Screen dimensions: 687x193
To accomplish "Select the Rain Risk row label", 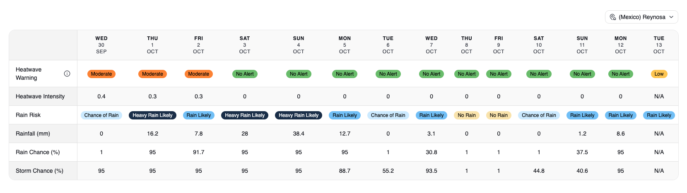I will click(28, 115).
